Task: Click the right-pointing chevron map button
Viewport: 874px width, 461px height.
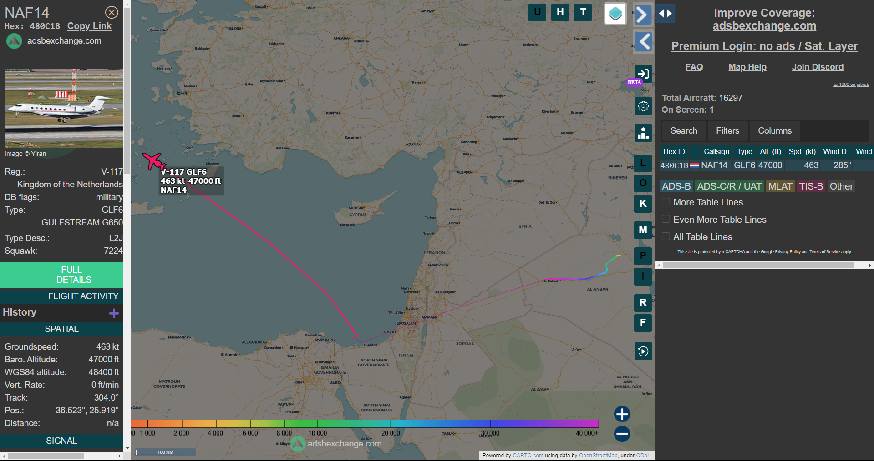Action: tap(642, 15)
